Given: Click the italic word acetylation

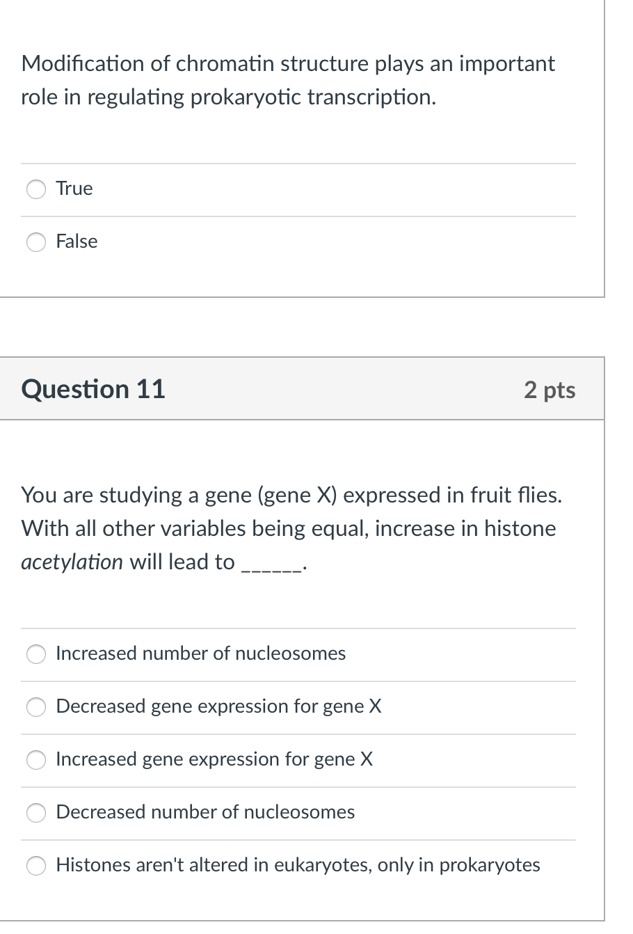Looking at the screenshot, I should click(72, 562).
